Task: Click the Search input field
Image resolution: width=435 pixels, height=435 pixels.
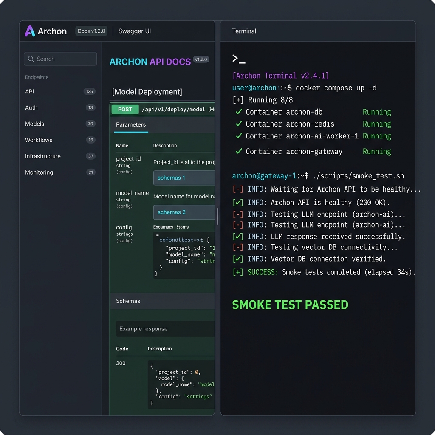Action: [59, 59]
